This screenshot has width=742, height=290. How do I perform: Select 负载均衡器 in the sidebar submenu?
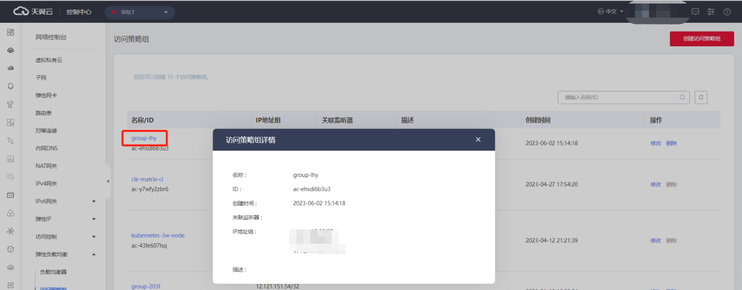[x=53, y=272]
